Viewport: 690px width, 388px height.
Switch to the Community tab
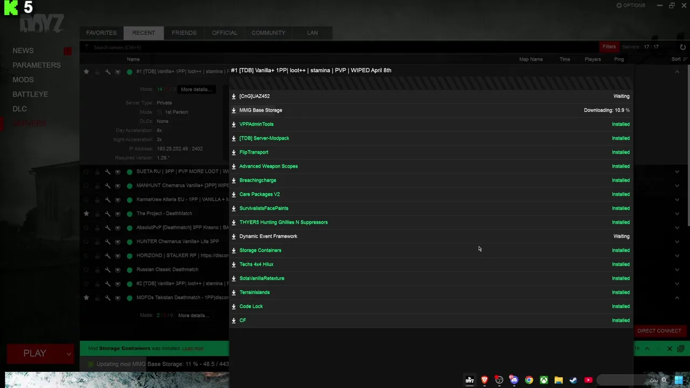click(268, 33)
